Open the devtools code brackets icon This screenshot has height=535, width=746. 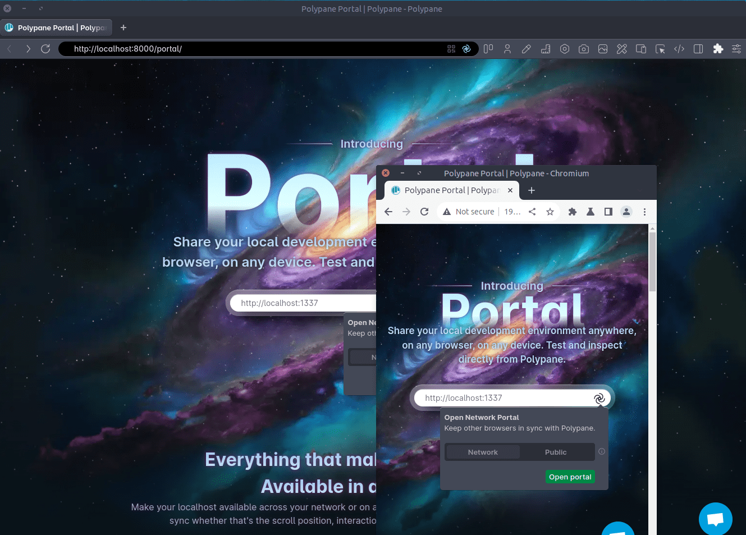point(679,49)
